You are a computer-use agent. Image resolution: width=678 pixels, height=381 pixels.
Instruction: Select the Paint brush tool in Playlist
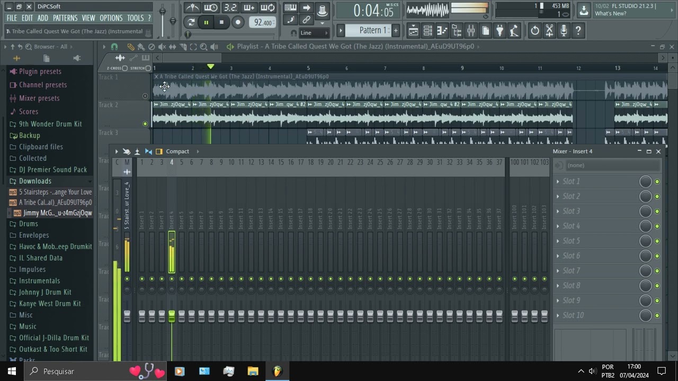tap(141, 47)
